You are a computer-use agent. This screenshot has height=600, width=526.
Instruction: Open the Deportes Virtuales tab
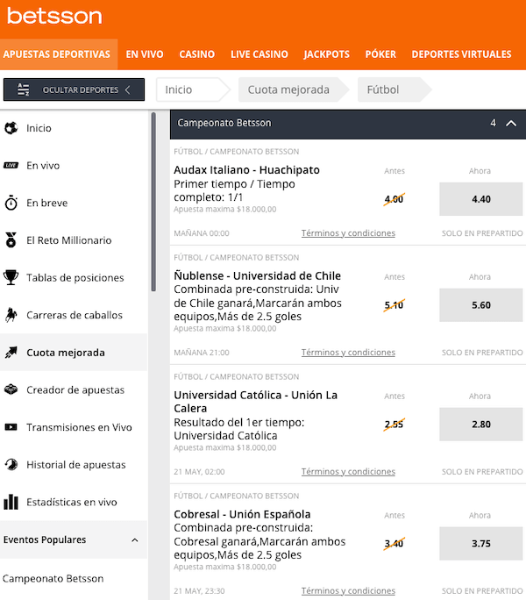tap(461, 54)
